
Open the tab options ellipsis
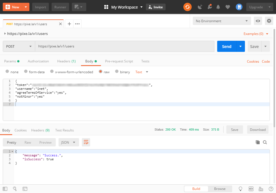[77, 24]
